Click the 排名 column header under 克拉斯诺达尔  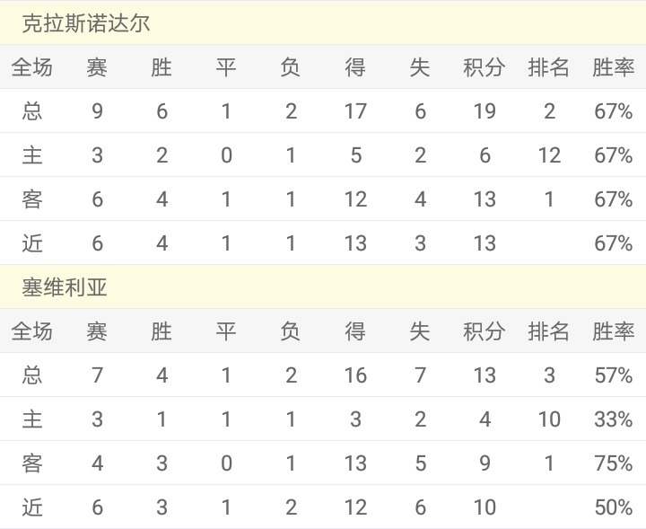click(x=549, y=67)
